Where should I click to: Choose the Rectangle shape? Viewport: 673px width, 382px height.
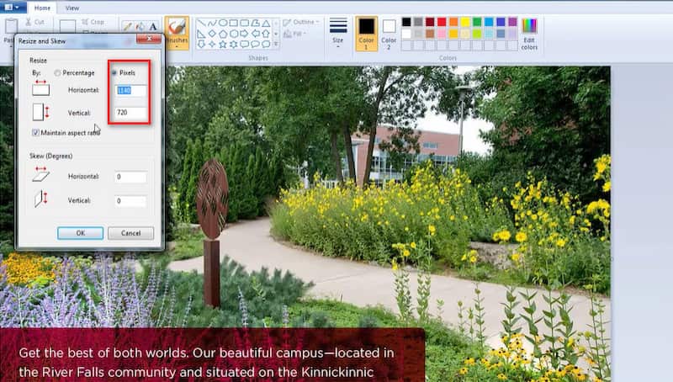pos(234,23)
